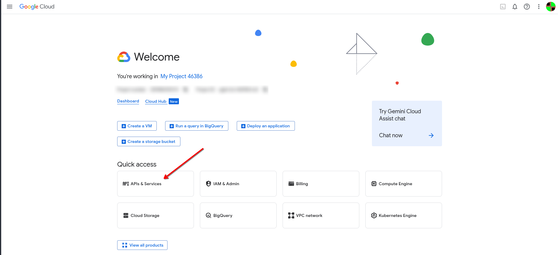This screenshot has width=558, height=255.
Task: Open the Cloud Hub link
Action: click(x=156, y=102)
